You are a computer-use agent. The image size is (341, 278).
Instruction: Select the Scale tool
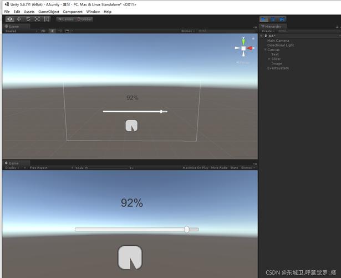pyautogui.click(x=37, y=19)
